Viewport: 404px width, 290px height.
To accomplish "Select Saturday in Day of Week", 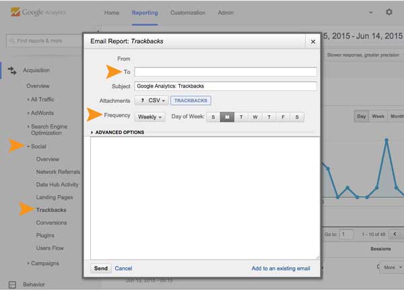I will (x=297, y=117).
